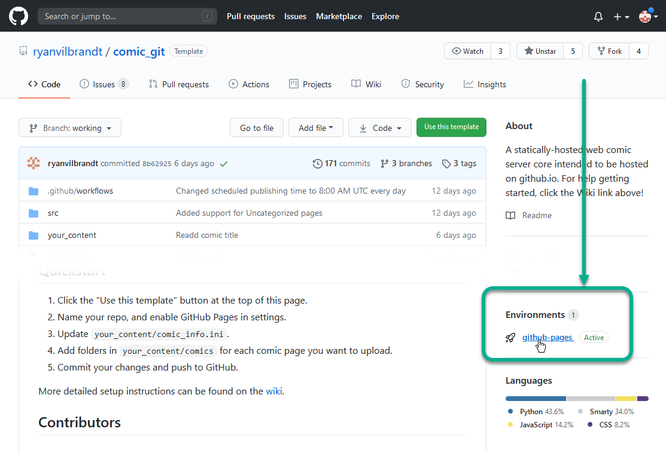Expand the Code download dropdown
This screenshot has height=453, width=666.
pos(380,128)
